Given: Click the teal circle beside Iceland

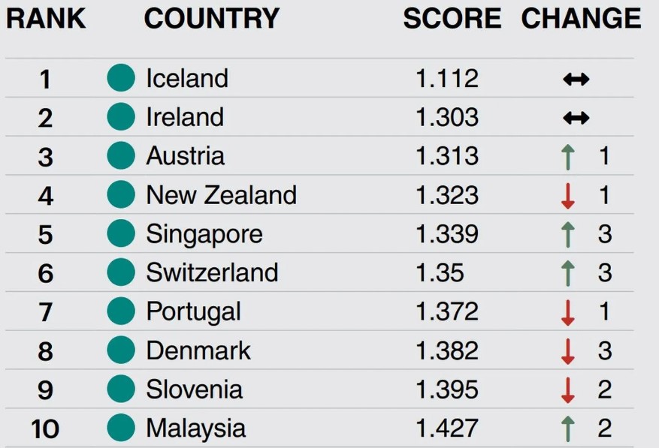Looking at the screenshot, I should tap(121, 78).
